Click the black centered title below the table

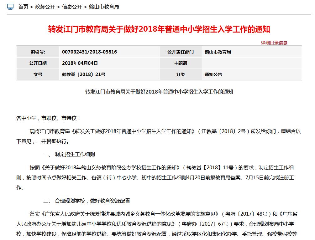[159, 92]
